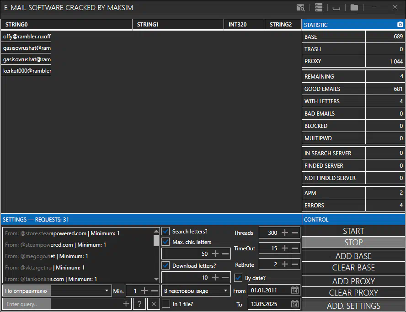Increase TimeOut with the plus icon
This screenshot has width=406, height=312.
click(x=284, y=248)
